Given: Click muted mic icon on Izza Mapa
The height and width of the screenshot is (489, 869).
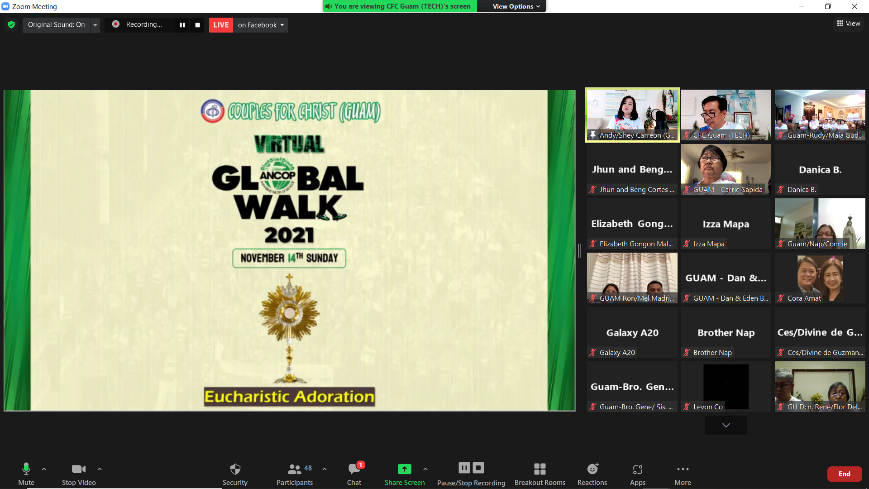Looking at the screenshot, I should tap(687, 244).
